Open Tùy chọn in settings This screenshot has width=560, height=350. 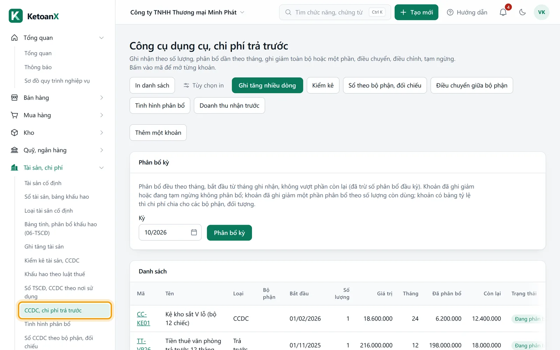pos(203,85)
